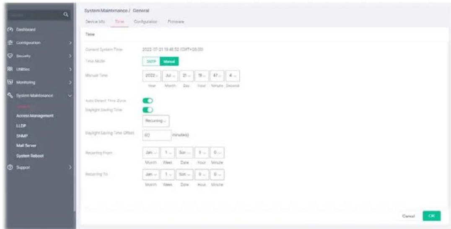Open the Manual Time Year dropdown
Screen dimensions: 451x229
[151, 76]
